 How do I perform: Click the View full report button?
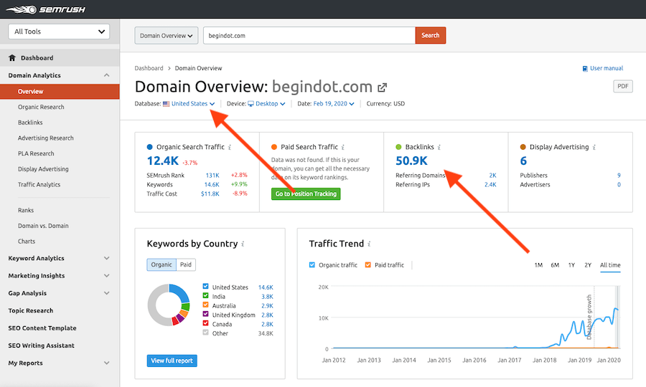pos(172,360)
